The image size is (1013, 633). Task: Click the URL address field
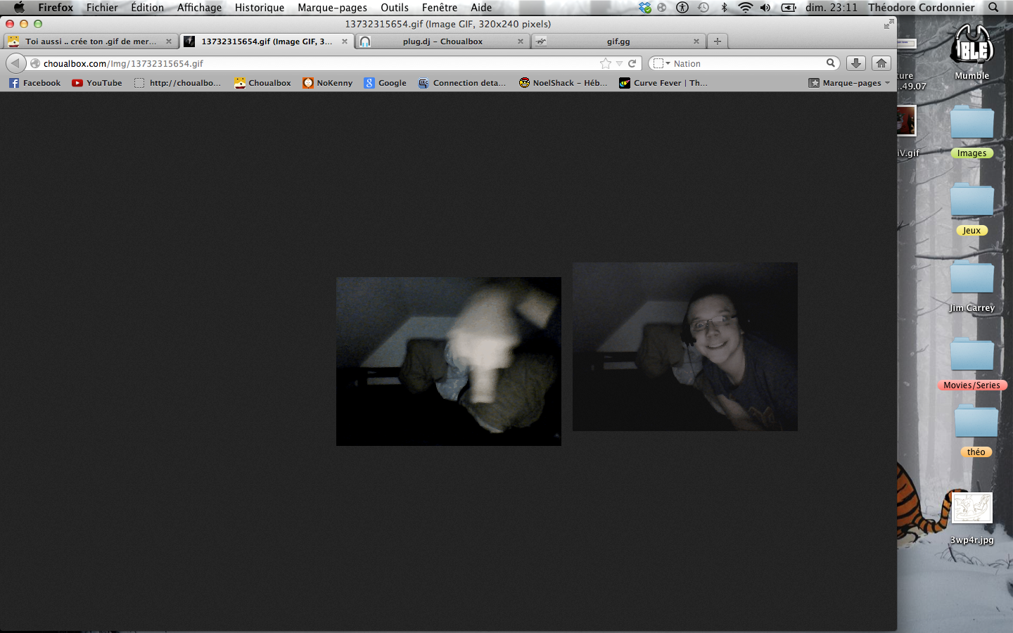317,63
